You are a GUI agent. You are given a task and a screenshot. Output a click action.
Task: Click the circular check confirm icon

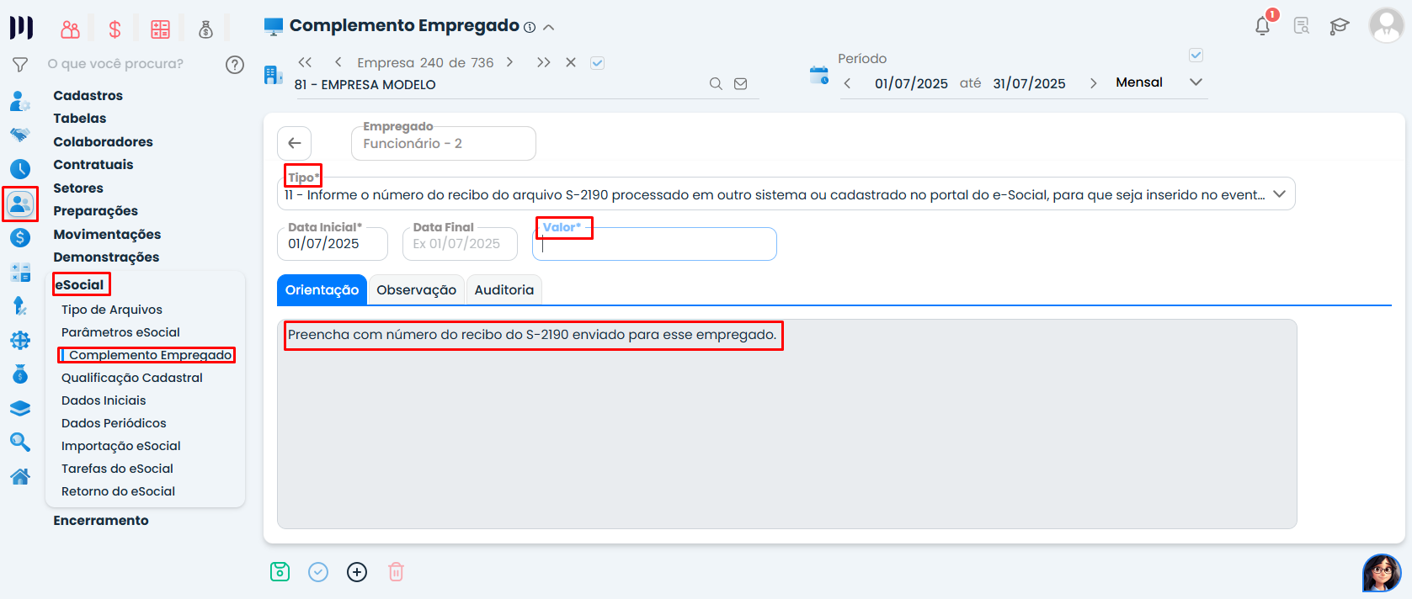(x=318, y=572)
